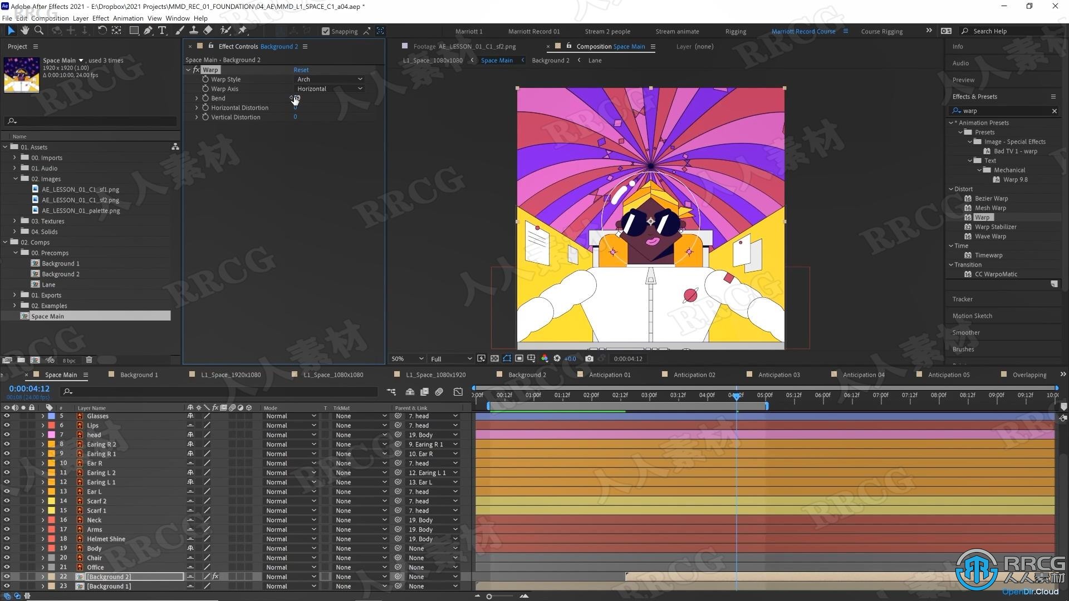This screenshot has width=1069, height=601.
Task: Hide the Lips layer with eye icon
Action: (7, 425)
